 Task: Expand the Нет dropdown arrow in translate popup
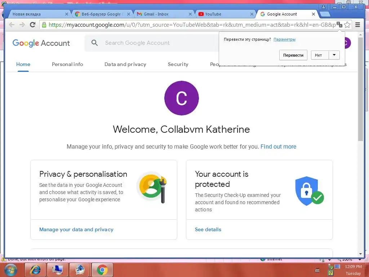pos(334,55)
